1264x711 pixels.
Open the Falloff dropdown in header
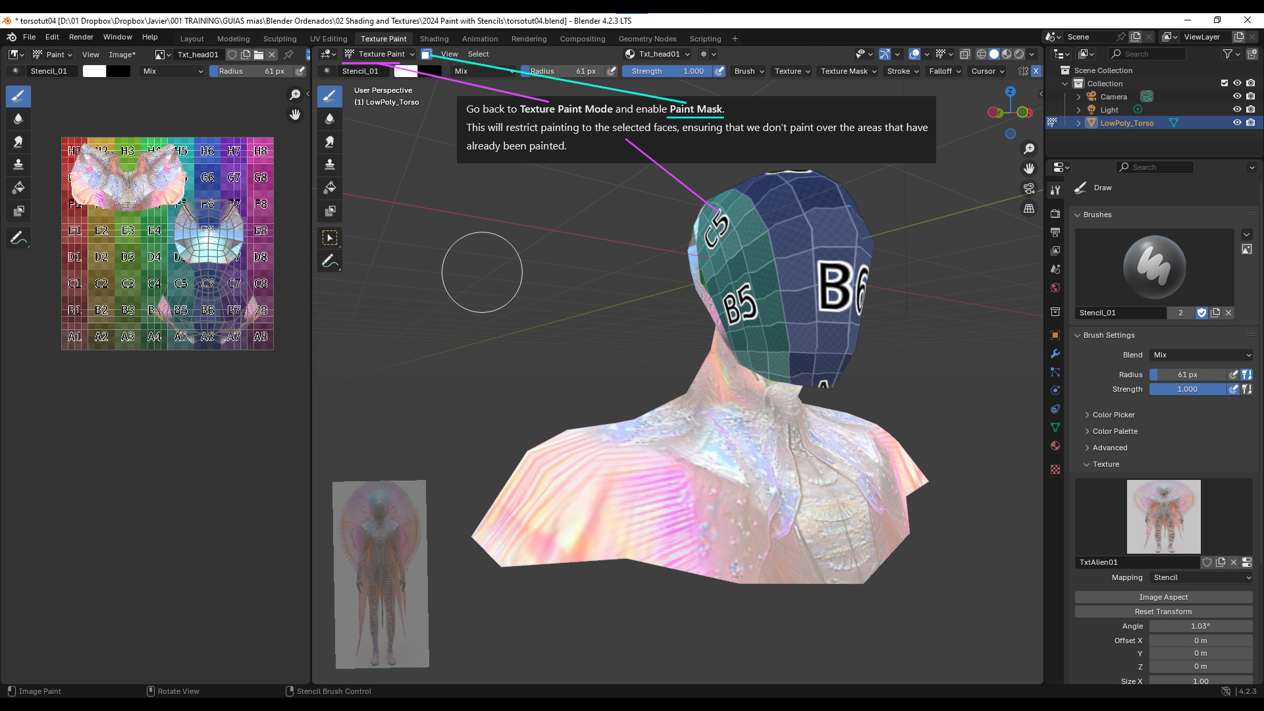tap(945, 71)
